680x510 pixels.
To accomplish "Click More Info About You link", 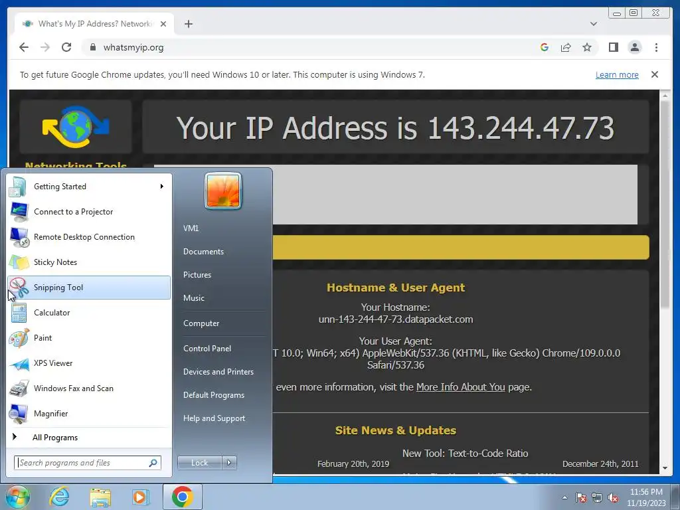I will pos(461,387).
